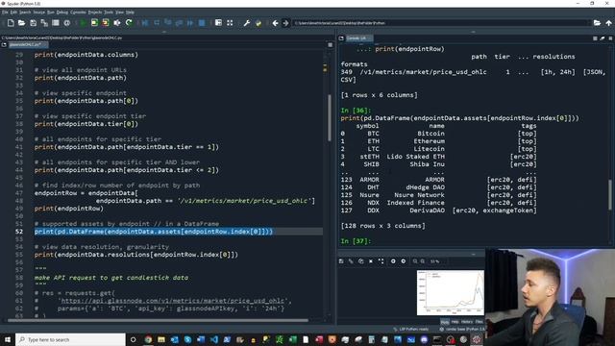The width and height of the screenshot is (615, 346).
Task: Change to the parent directory
Action: (608, 23)
